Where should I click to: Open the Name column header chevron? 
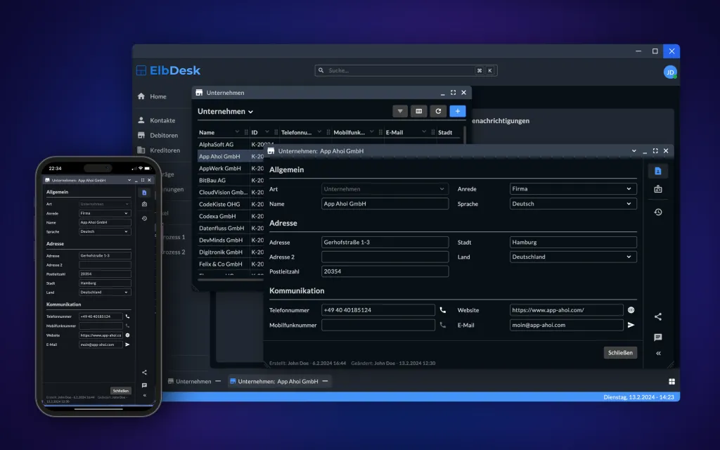pos(237,131)
